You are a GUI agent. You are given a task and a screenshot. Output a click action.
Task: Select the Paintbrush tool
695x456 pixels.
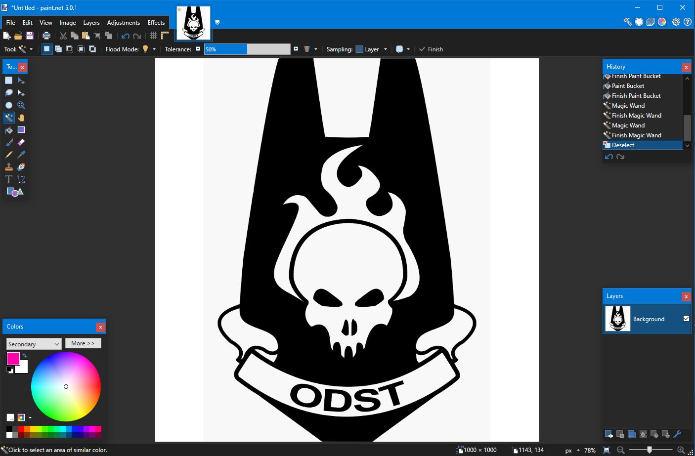pyautogui.click(x=9, y=142)
